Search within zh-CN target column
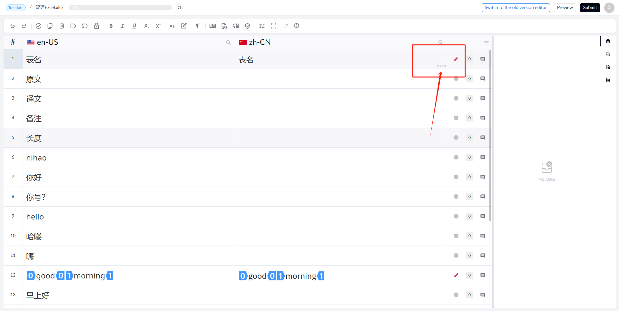619x311 pixels. point(440,43)
